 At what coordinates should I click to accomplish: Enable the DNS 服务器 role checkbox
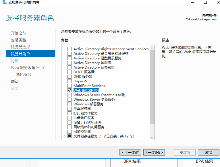coord(70,77)
